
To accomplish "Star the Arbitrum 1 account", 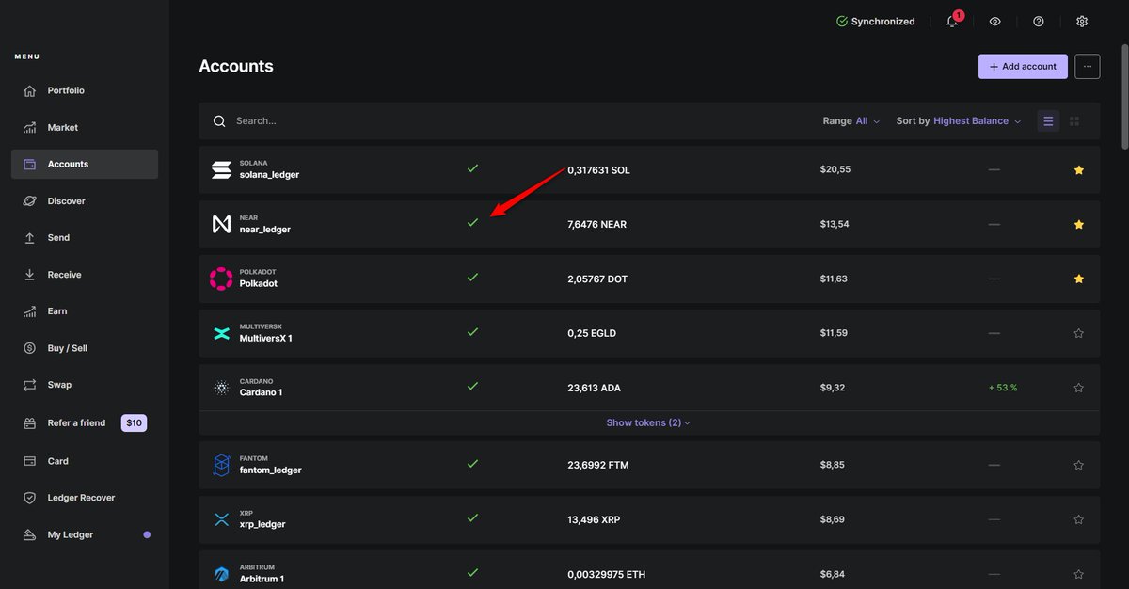I will click(x=1079, y=574).
